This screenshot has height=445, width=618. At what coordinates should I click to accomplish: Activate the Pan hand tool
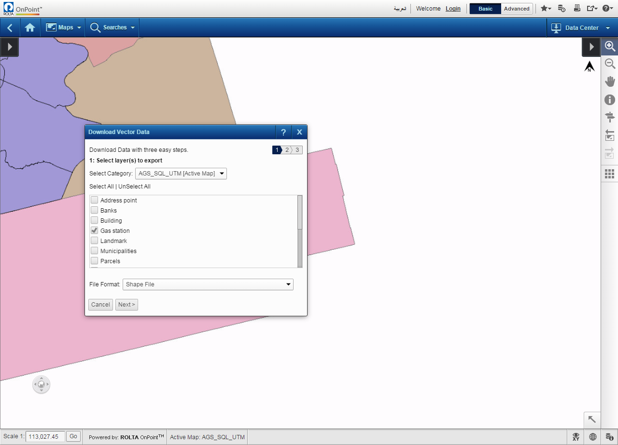(610, 81)
